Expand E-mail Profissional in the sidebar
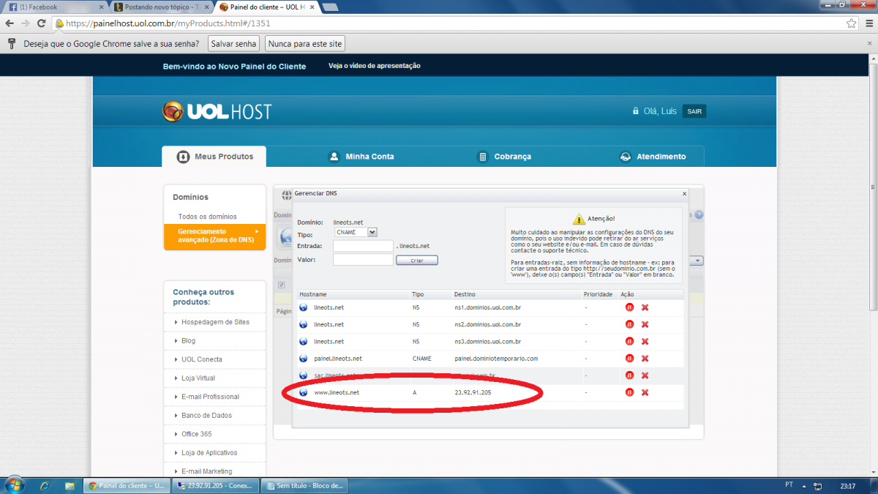The image size is (878, 494). pos(210,397)
